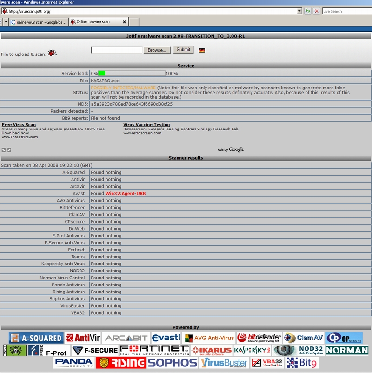Submit the file for scanning
This screenshot has width=372, height=373.
(183, 50)
